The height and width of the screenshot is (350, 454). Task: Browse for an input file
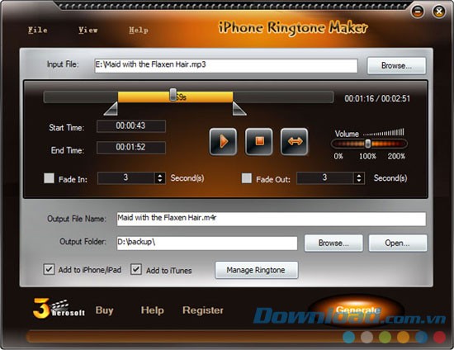[x=396, y=66]
